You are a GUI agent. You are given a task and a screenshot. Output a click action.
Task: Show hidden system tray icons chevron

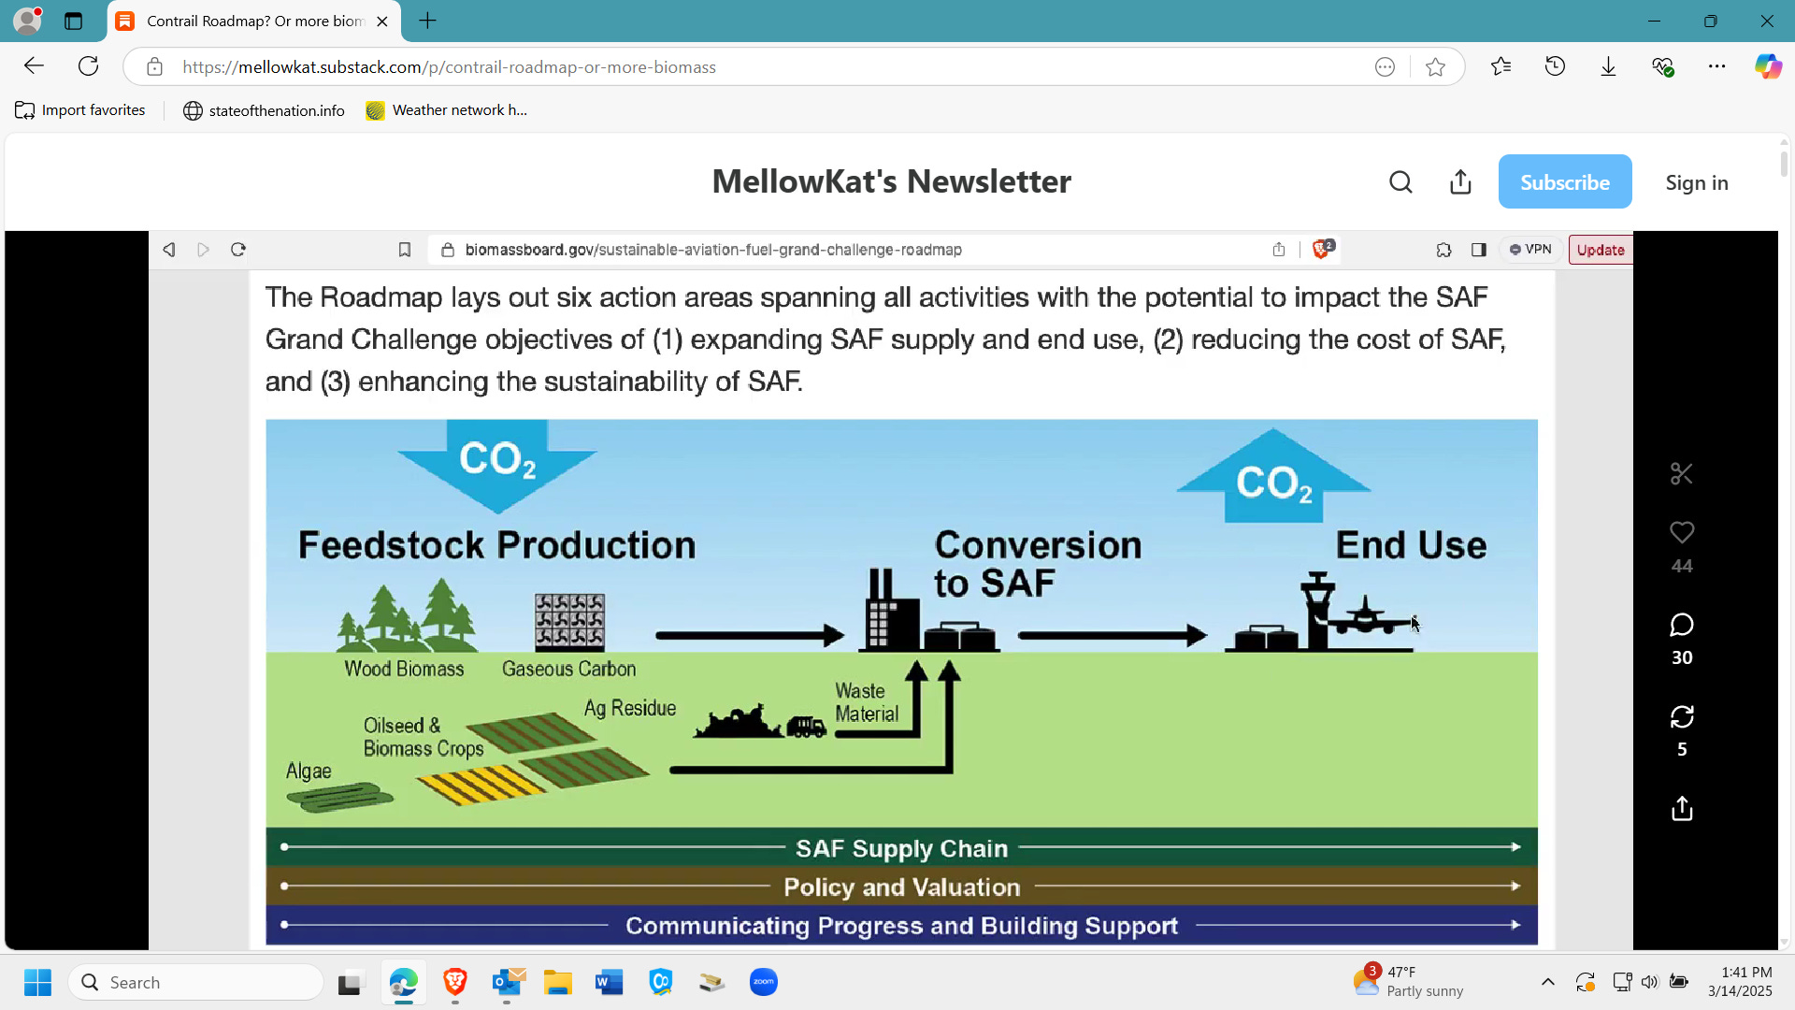click(x=1548, y=982)
